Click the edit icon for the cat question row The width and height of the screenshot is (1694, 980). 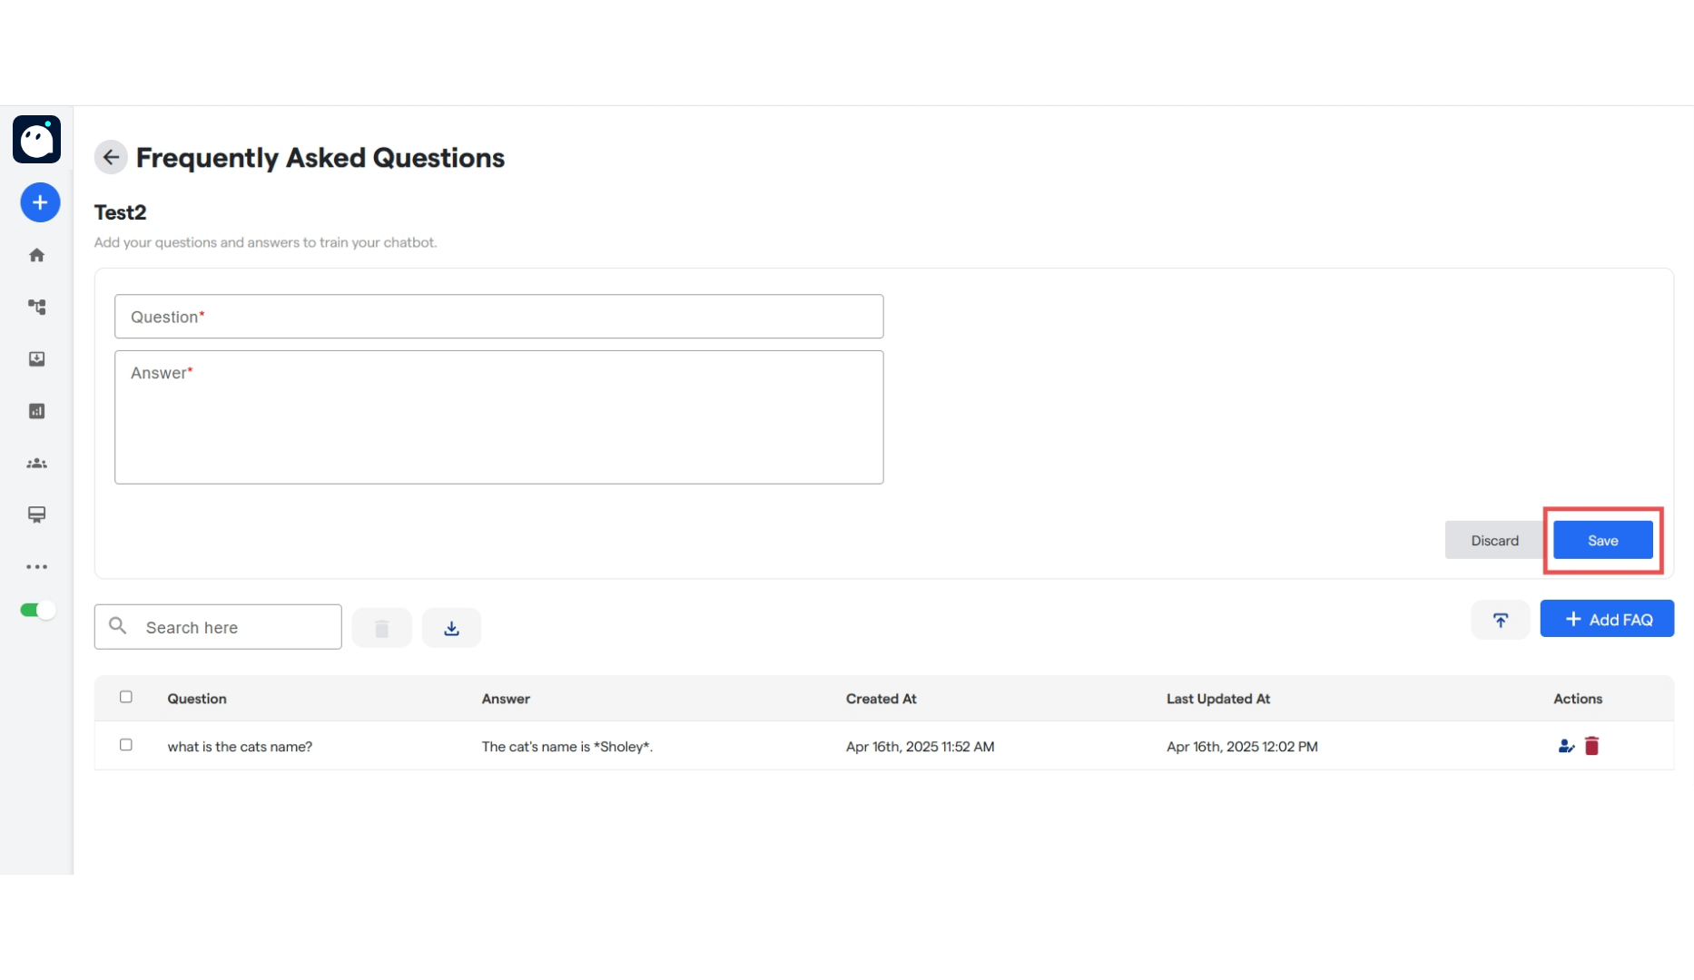click(x=1565, y=746)
